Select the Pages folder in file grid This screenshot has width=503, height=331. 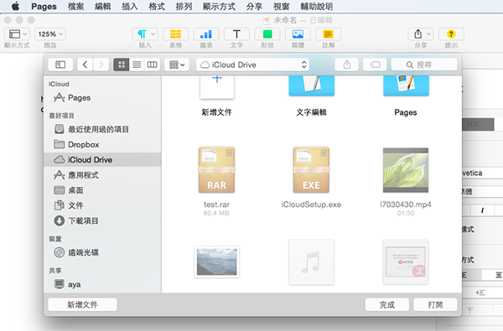point(406,85)
